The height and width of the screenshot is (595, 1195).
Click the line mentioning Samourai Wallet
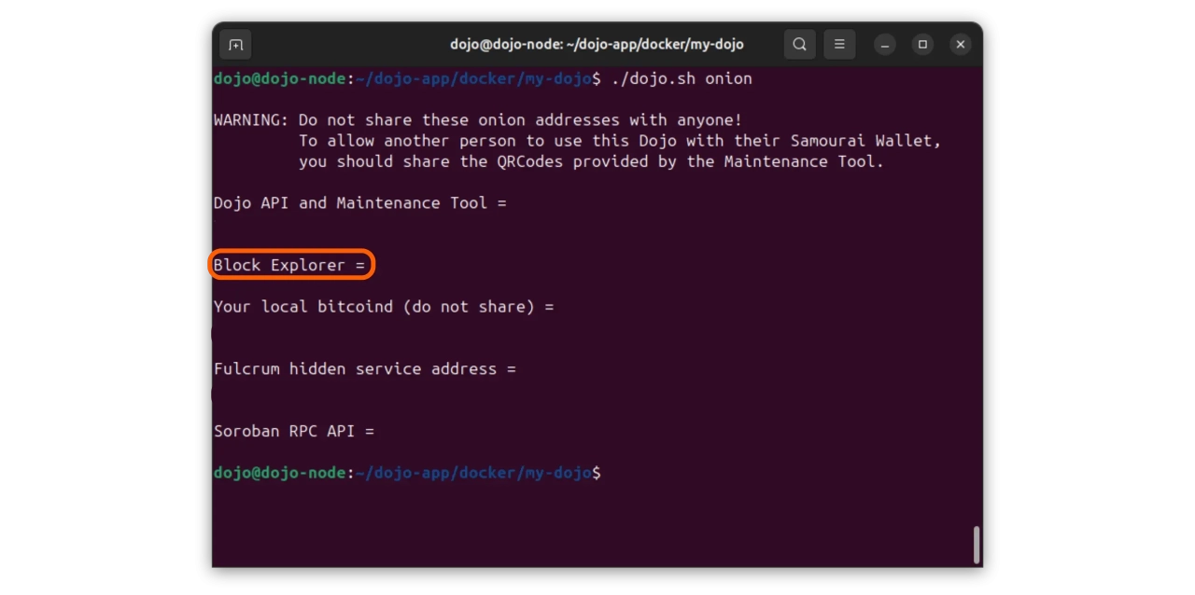coord(619,141)
